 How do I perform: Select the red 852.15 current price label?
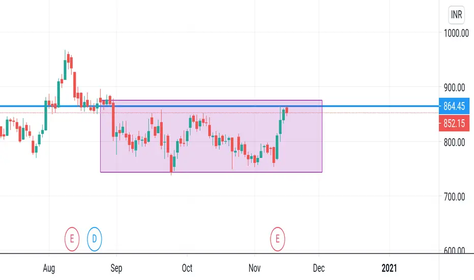(454, 123)
